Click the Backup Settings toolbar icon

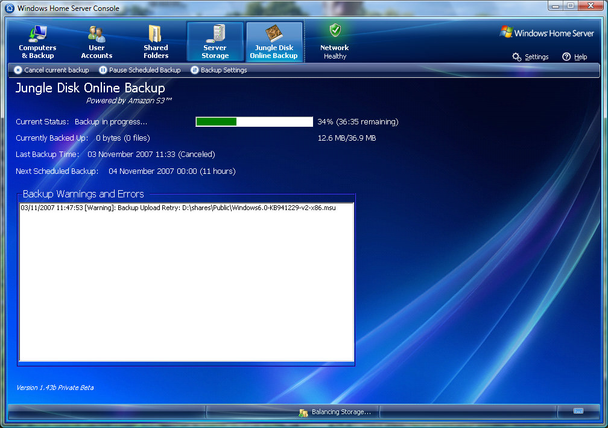[194, 70]
